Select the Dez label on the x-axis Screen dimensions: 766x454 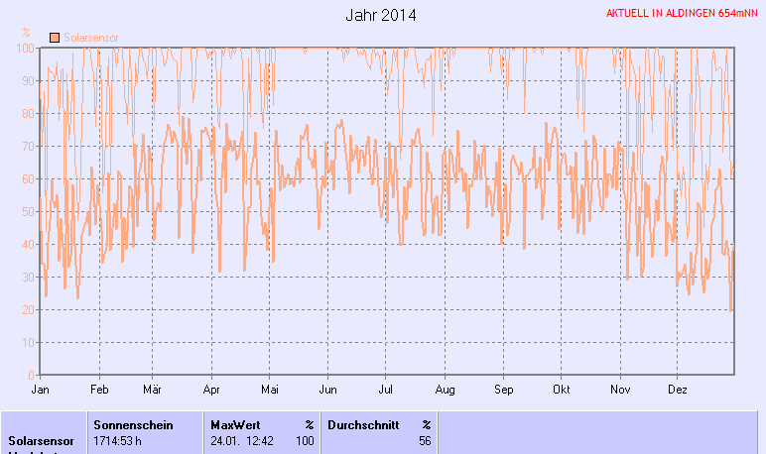coord(678,390)
